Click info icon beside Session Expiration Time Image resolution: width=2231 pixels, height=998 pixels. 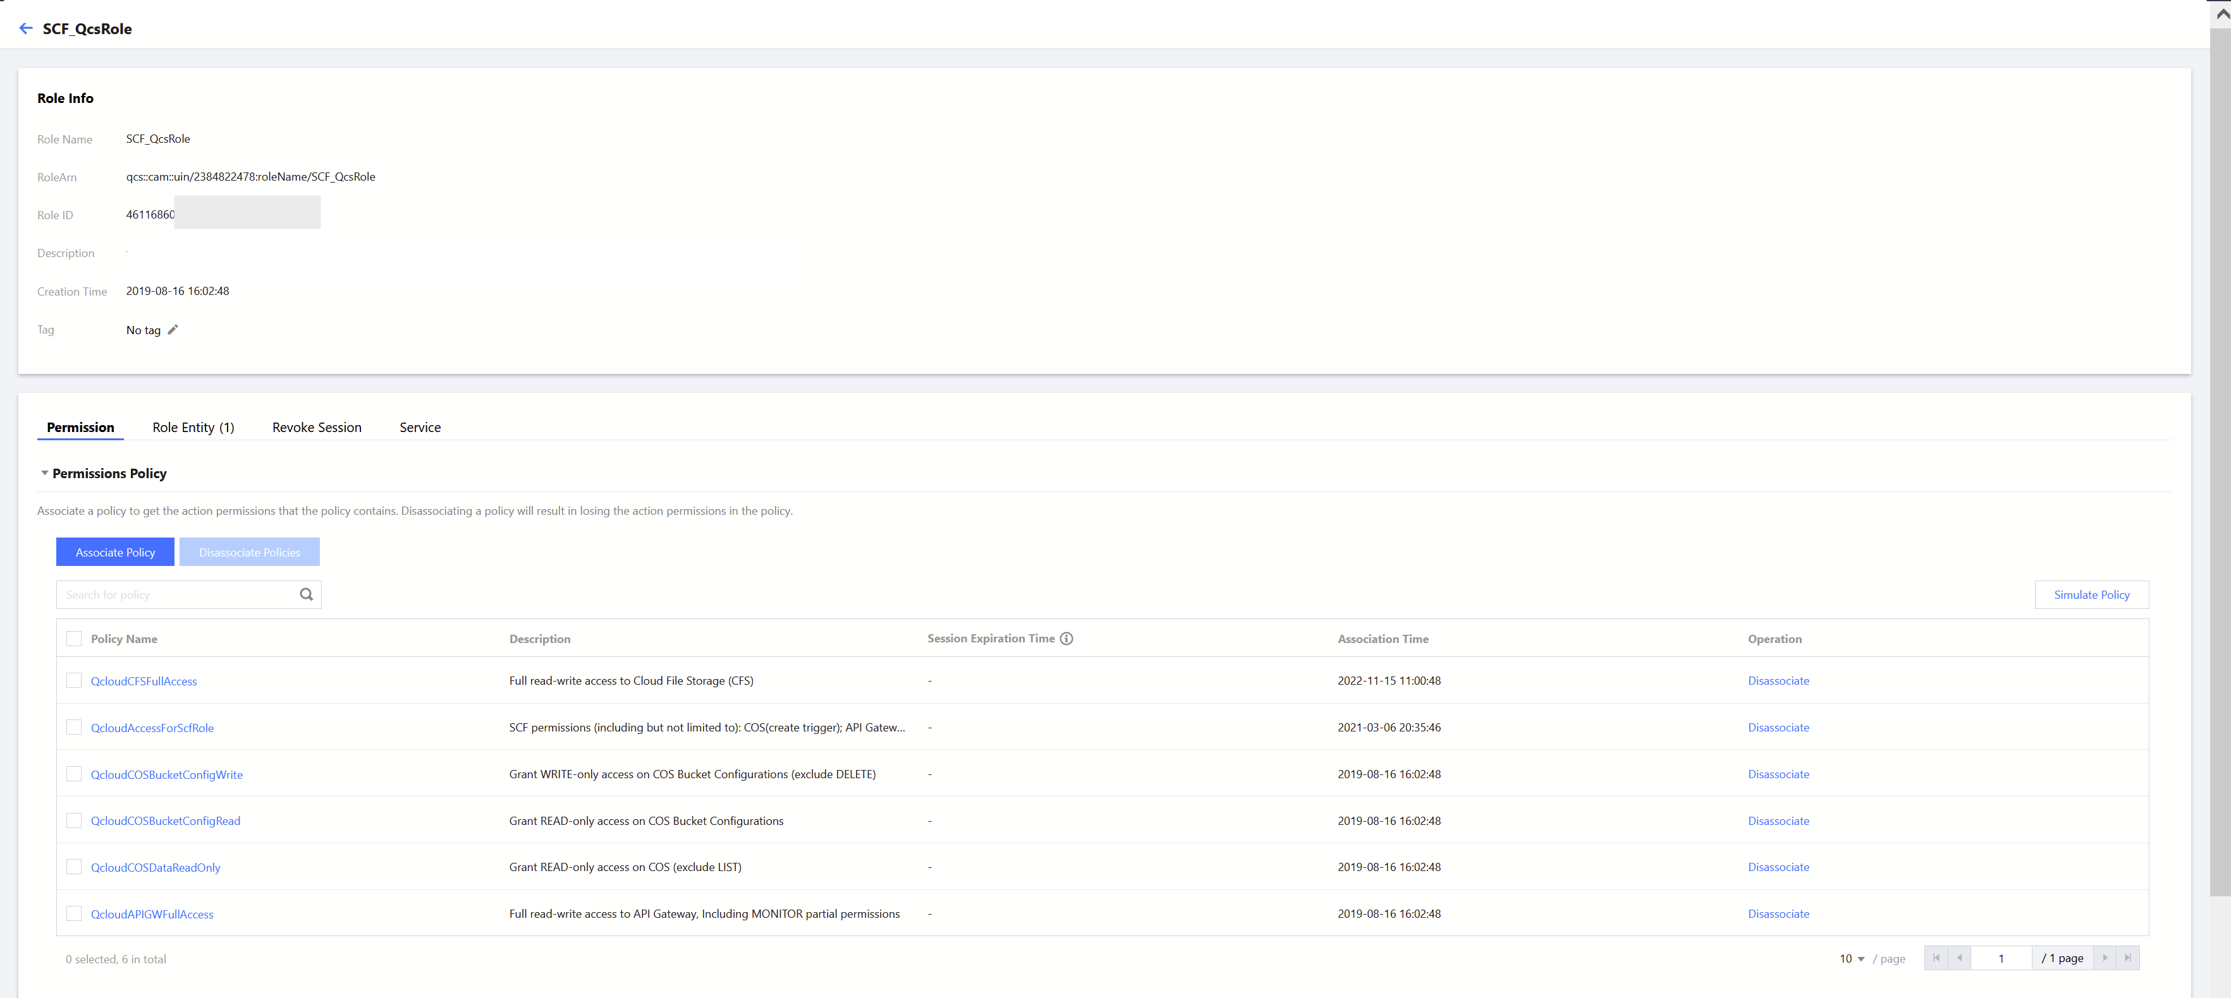click(x=1066, y=639)
